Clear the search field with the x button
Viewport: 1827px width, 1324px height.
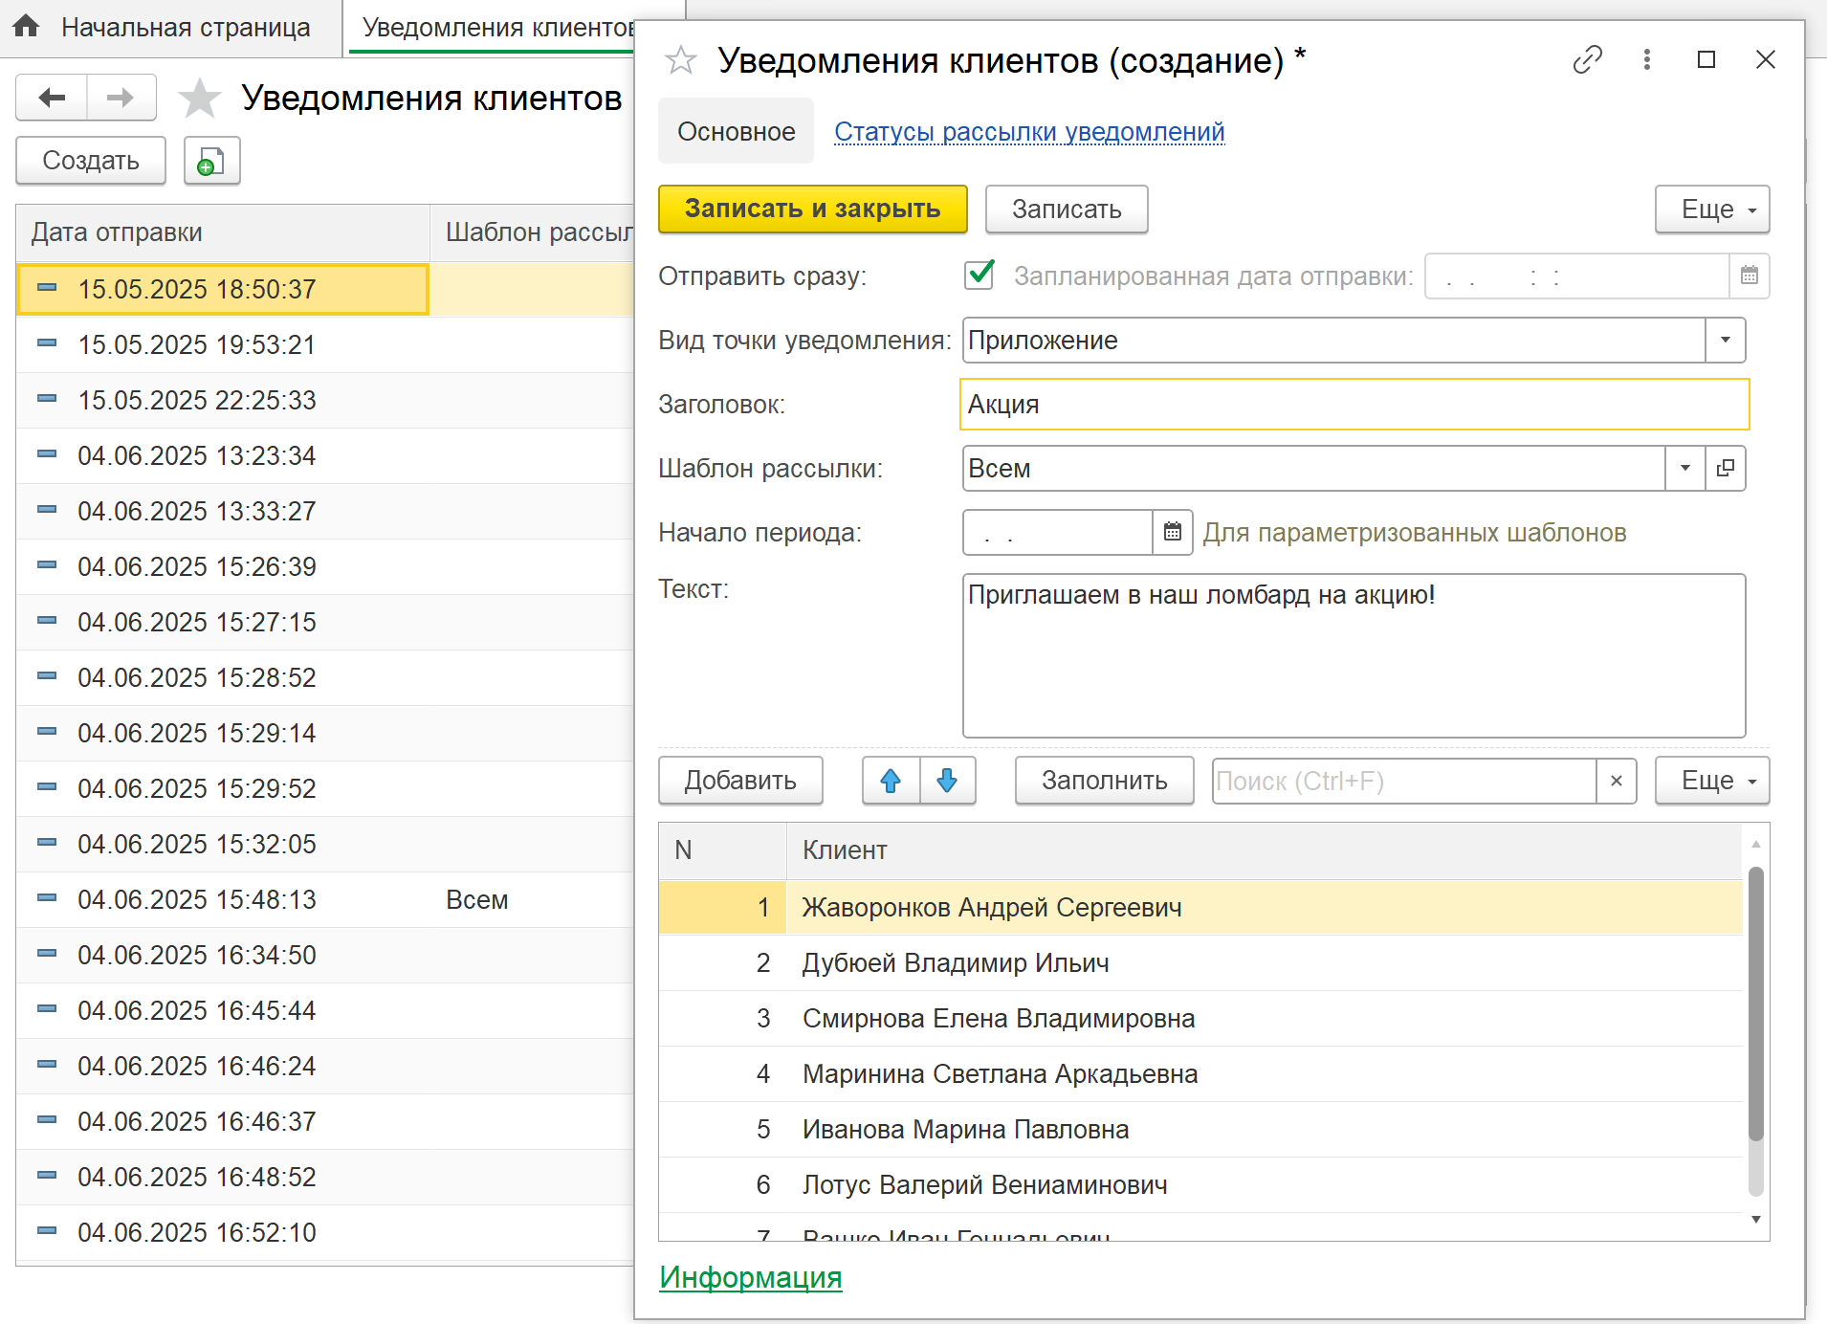(1617, 781)
